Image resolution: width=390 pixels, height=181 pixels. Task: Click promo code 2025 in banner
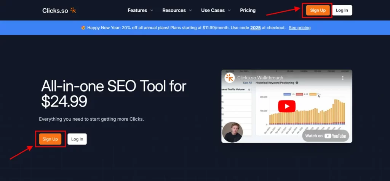point(256,28)
